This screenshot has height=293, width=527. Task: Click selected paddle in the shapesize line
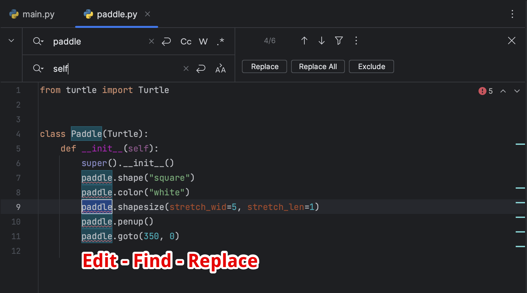[x=97, y=207]
